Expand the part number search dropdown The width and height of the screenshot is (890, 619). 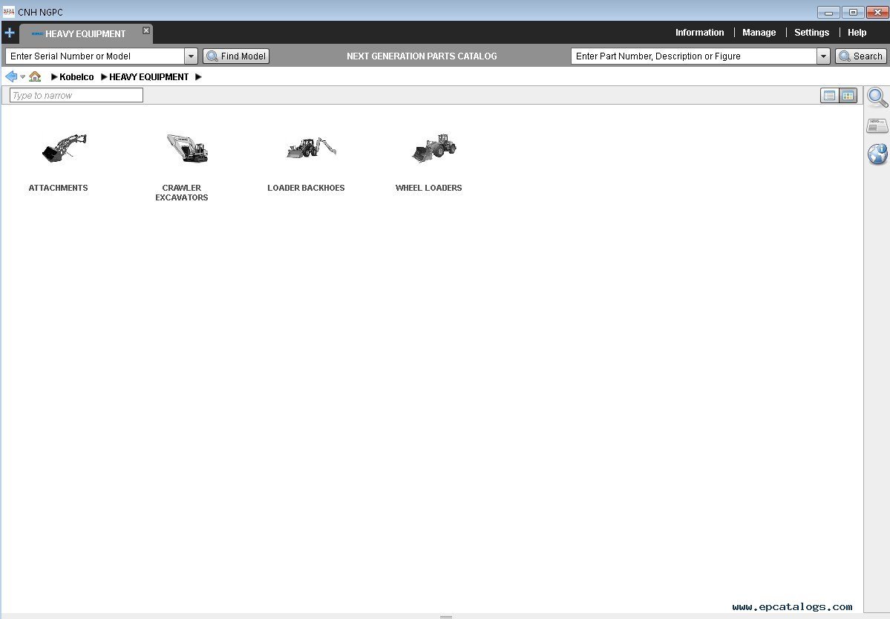pyautogui.click(x=824, y=56)
